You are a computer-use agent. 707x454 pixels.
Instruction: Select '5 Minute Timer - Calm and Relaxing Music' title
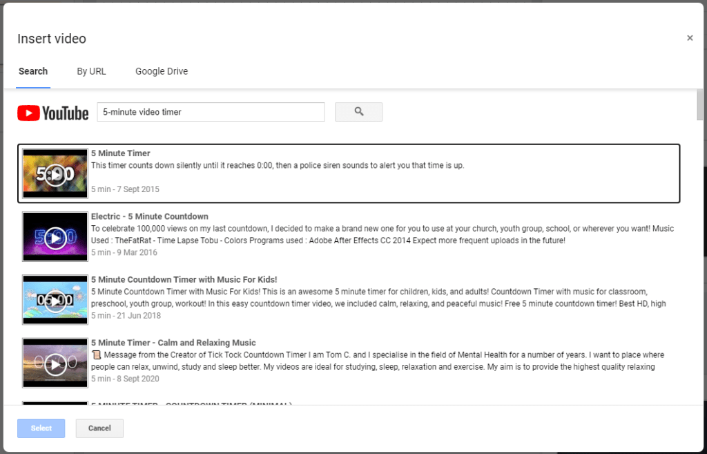pyautogui.click(x=173, y=343)
